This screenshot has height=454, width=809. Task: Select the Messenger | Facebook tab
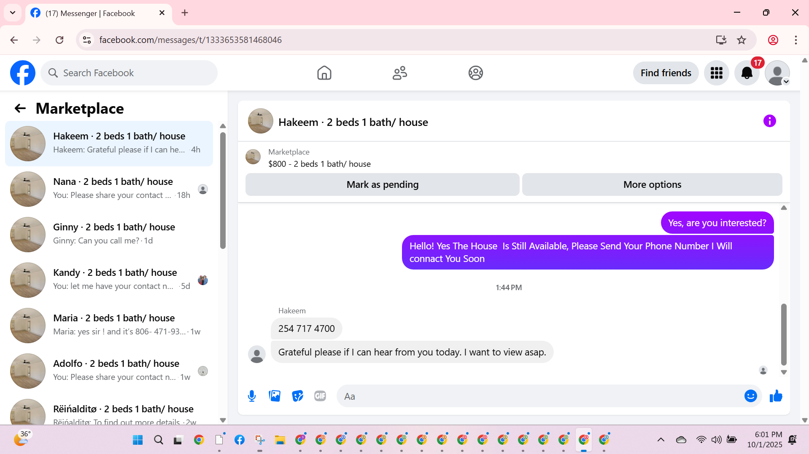[99, 13]
